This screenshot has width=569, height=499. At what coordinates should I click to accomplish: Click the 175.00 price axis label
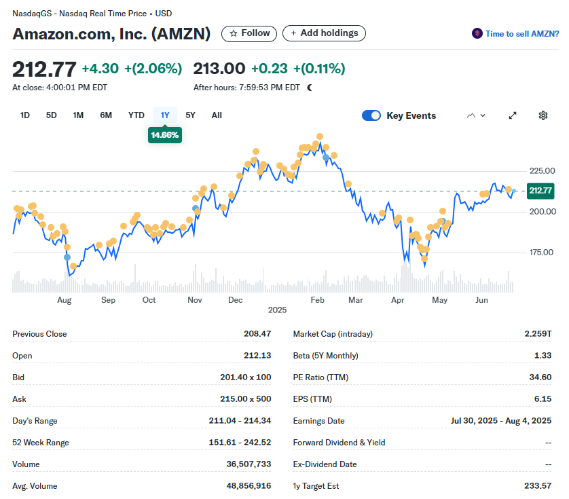541,253
